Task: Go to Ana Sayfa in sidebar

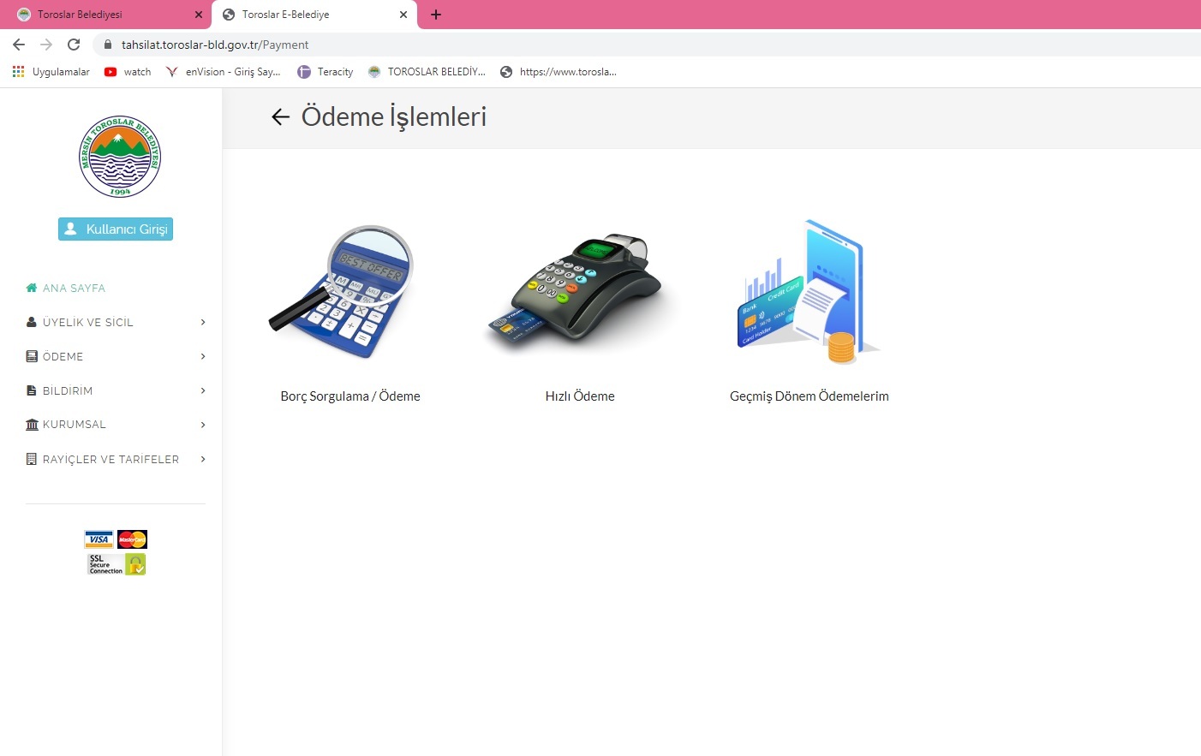Action: pyautogui.click(x=66, y=288)
